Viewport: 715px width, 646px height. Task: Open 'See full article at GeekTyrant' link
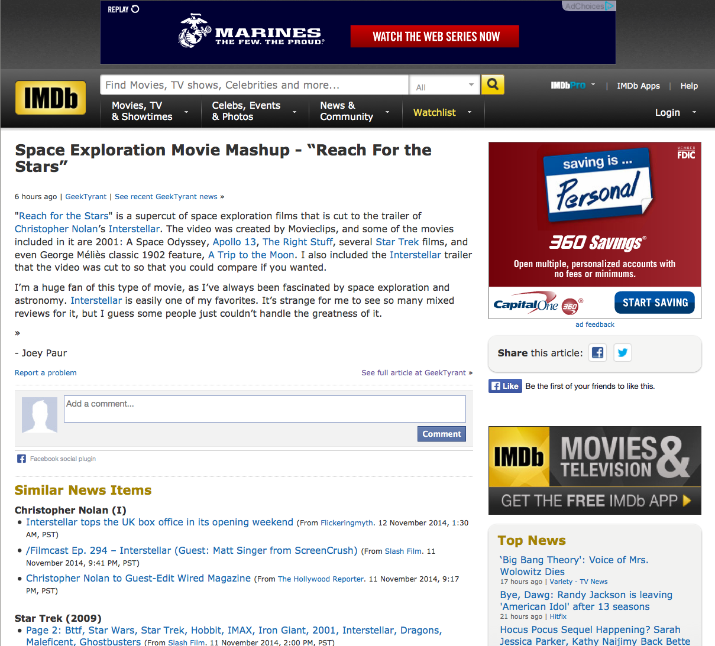coord(413,373)
